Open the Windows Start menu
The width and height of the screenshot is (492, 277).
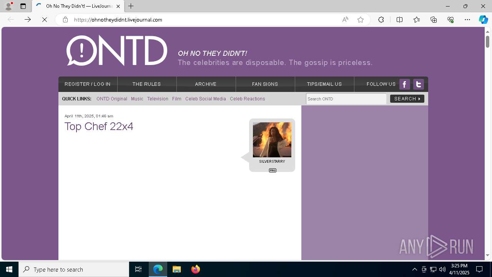point(9,269)
